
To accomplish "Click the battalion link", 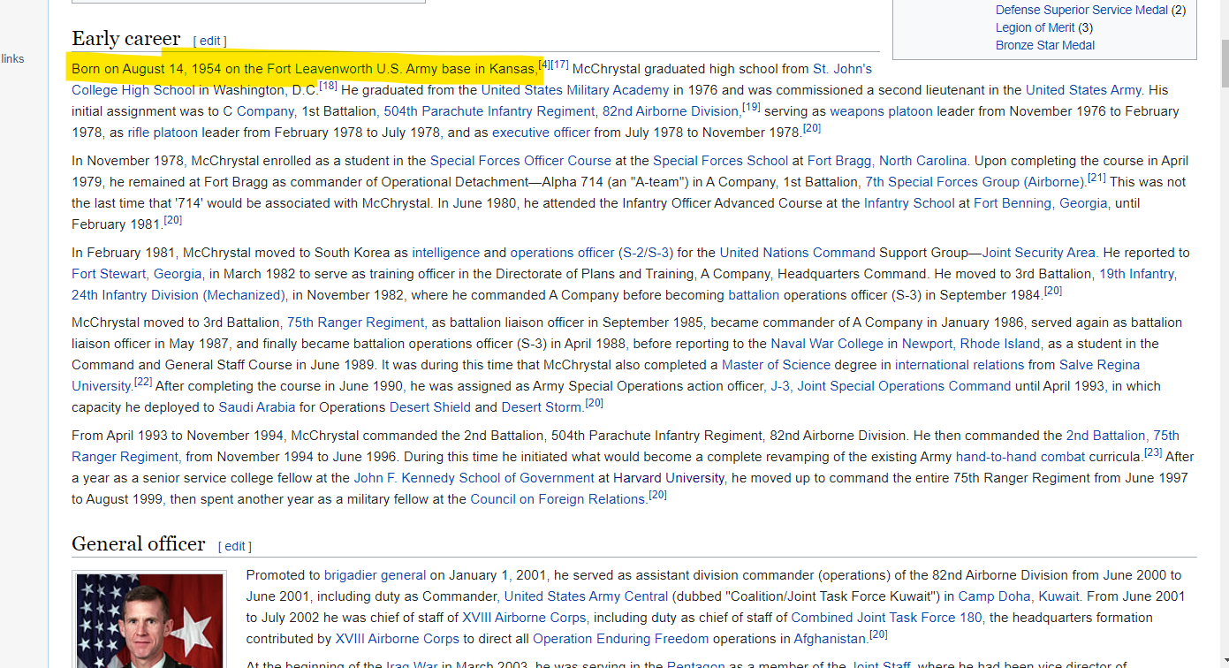I will 754,295.
